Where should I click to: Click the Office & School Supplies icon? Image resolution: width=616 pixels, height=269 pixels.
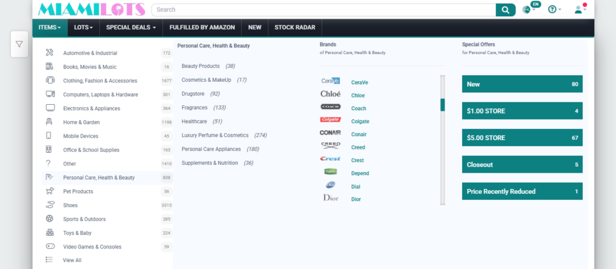point(49,149)
